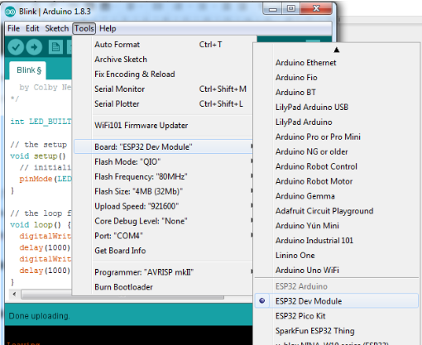Select Arduino NG or older
The image size is (422, 345).
pyautogui.click(x=336, y=151)
